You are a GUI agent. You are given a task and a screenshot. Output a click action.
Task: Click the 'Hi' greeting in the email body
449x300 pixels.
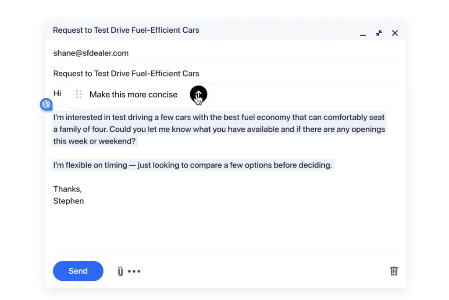click(x=57, y=94)
